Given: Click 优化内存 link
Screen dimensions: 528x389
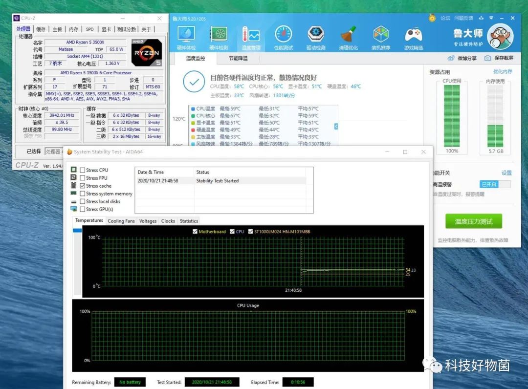Looking at the screenshot, I should click(503, 72).
